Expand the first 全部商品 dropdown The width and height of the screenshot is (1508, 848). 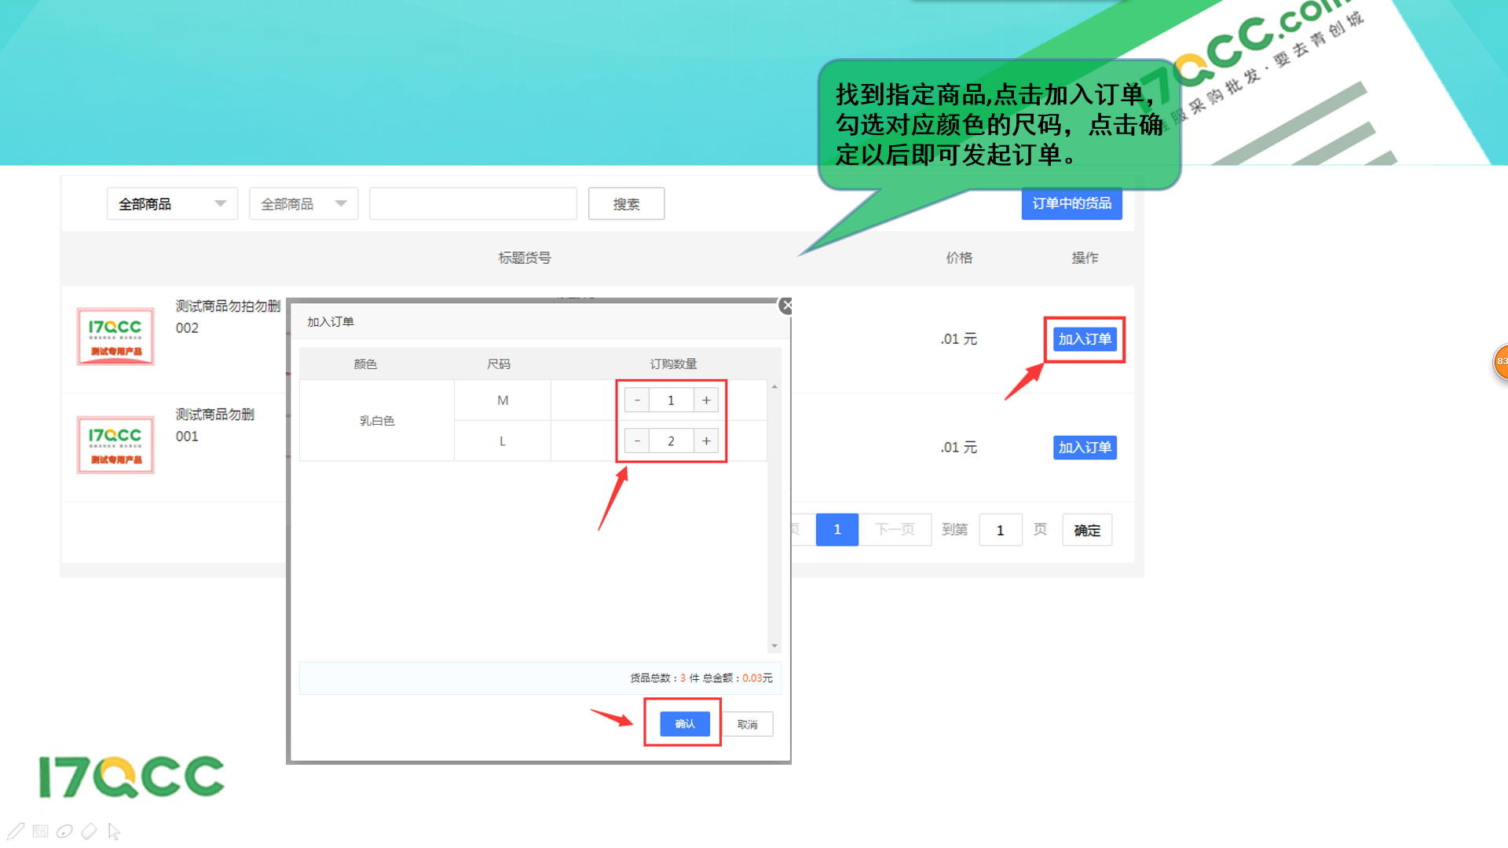[x=172, y=204]
